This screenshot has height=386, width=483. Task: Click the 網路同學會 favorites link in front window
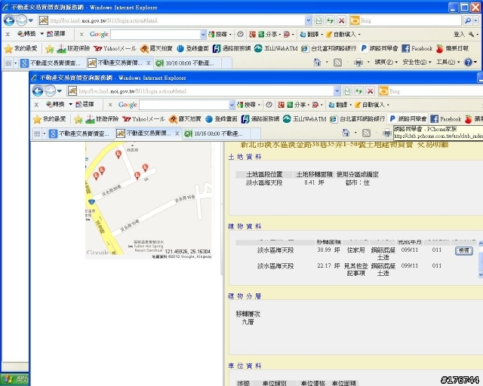408,119
